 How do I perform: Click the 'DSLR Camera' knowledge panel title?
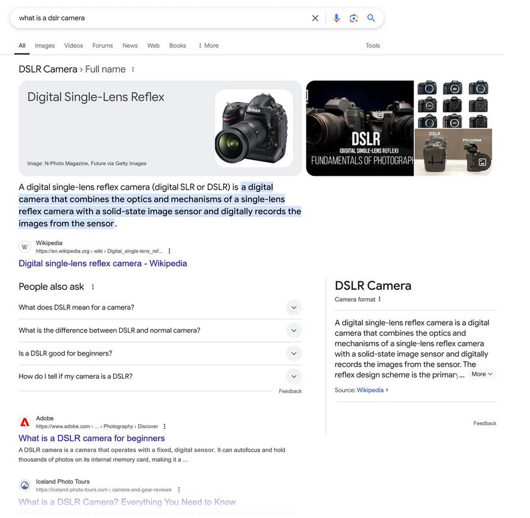(x=373, y=286)
